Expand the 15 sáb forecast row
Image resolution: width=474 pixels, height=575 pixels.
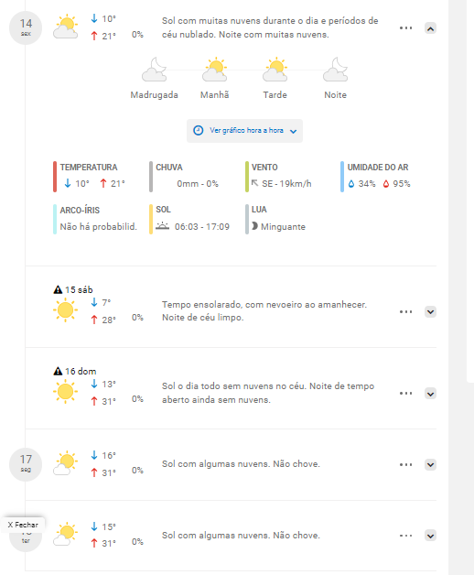tap(430, 311)
